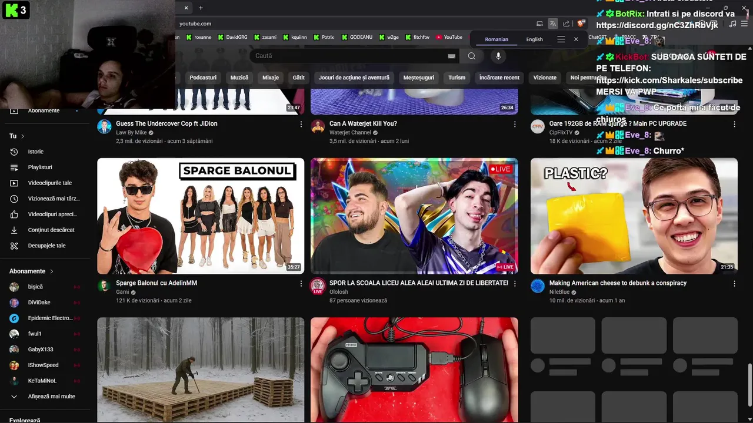This screenshot has height=423, width=753.
Task: Open the roxanne bookmark
Action: coord(198,37)
